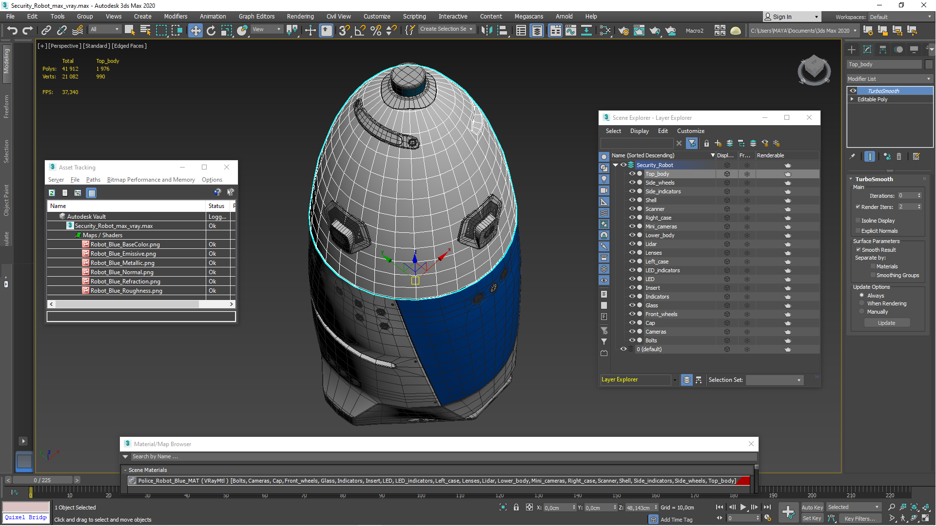The width and height of the screenshot is (936, 526).
Task: Toggle Angle Snap in toolbar
Action: 360,31
